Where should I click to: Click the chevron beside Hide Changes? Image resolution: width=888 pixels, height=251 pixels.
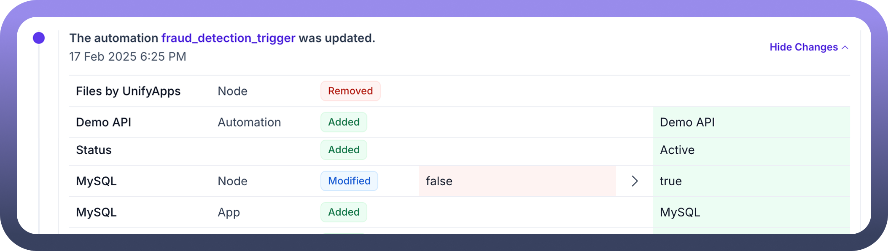[x=845, y=48]
